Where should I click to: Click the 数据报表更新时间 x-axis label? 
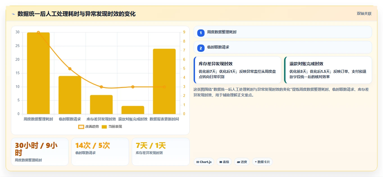(x=164, y=119)
